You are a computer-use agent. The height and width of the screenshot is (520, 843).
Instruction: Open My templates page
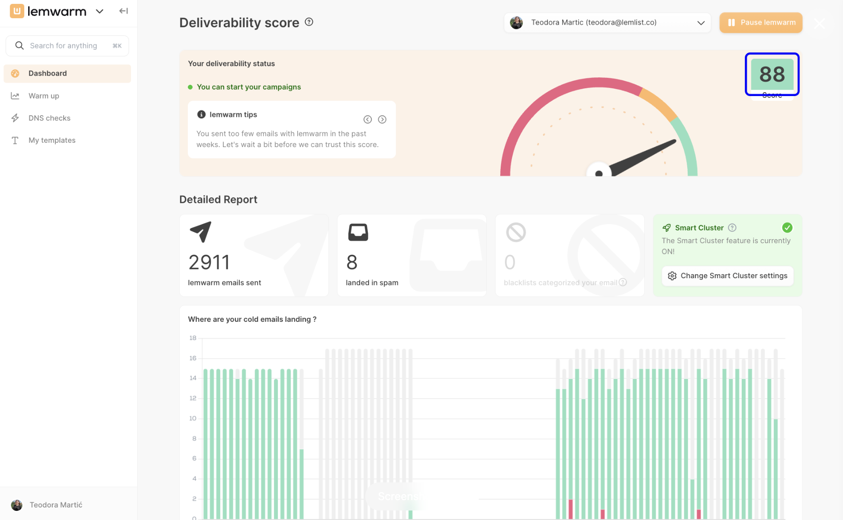(x=52, y=140)
